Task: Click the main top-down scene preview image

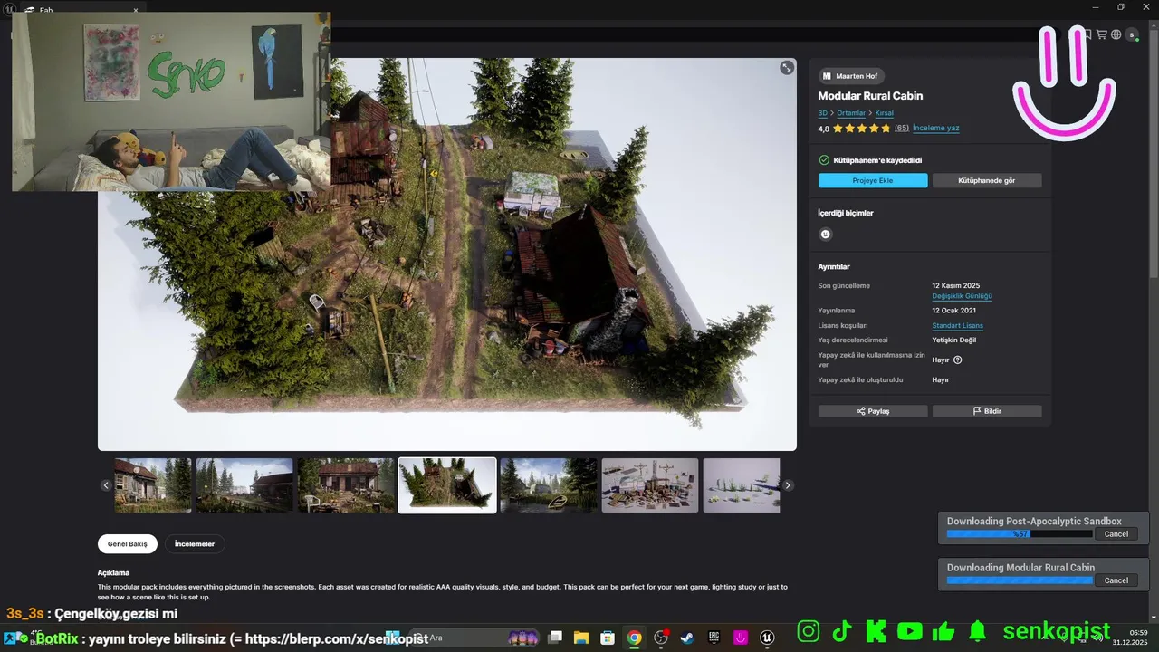Action: pos(447,254)
